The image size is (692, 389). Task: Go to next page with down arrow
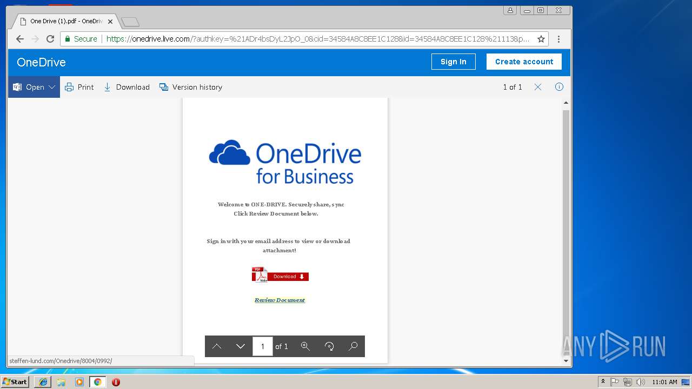(x=241, y=346)
